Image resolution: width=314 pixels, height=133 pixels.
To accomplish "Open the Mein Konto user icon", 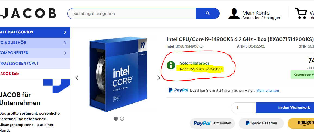I will tap(234, 14).
